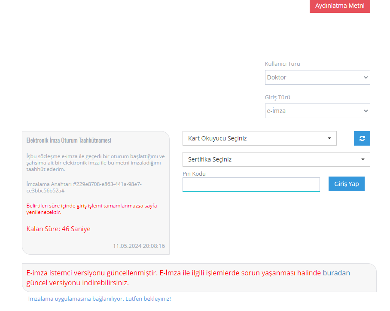Expand the Giriş Türü dropdown showing e-İmza
This screenshot has width=390, height=311.
coord(317,111)
